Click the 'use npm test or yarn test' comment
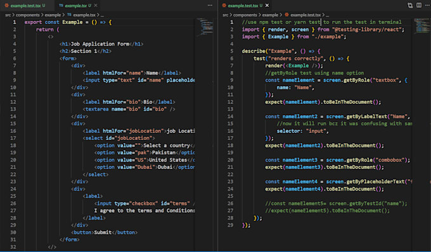This screenshot has height=252, width=431. 321,22
